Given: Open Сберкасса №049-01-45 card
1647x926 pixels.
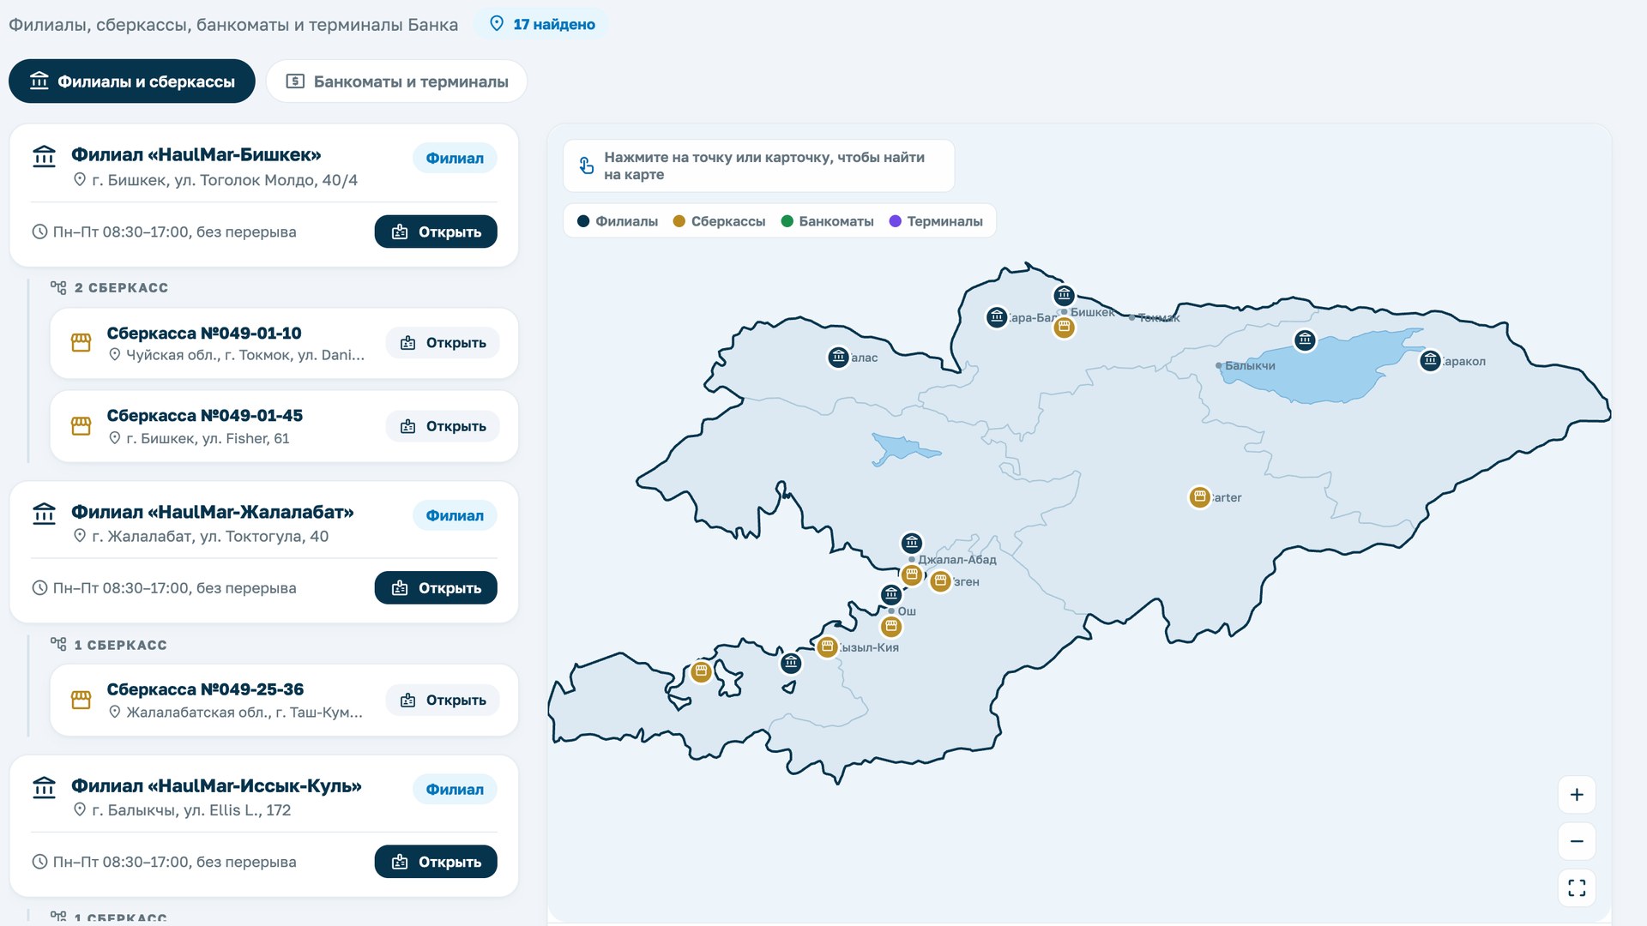Looking at the screenshot, I should pyautogui.click(x=443, y=426).
